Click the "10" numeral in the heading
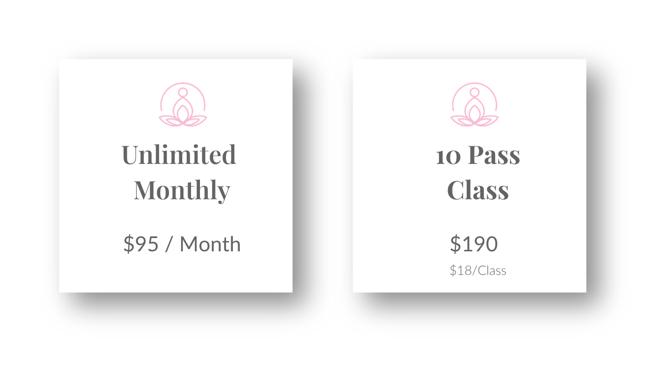The image size is (671, 377). click(x=447, y=156)
